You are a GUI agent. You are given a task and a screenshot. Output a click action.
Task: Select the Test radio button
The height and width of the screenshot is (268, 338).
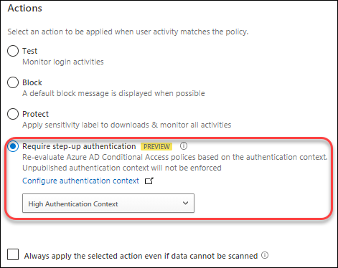point(13,51)
